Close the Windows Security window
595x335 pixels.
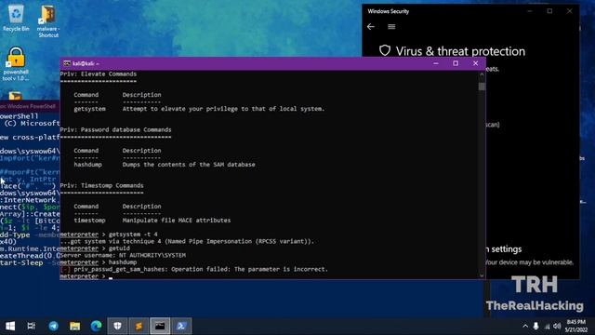coord(570,11)
